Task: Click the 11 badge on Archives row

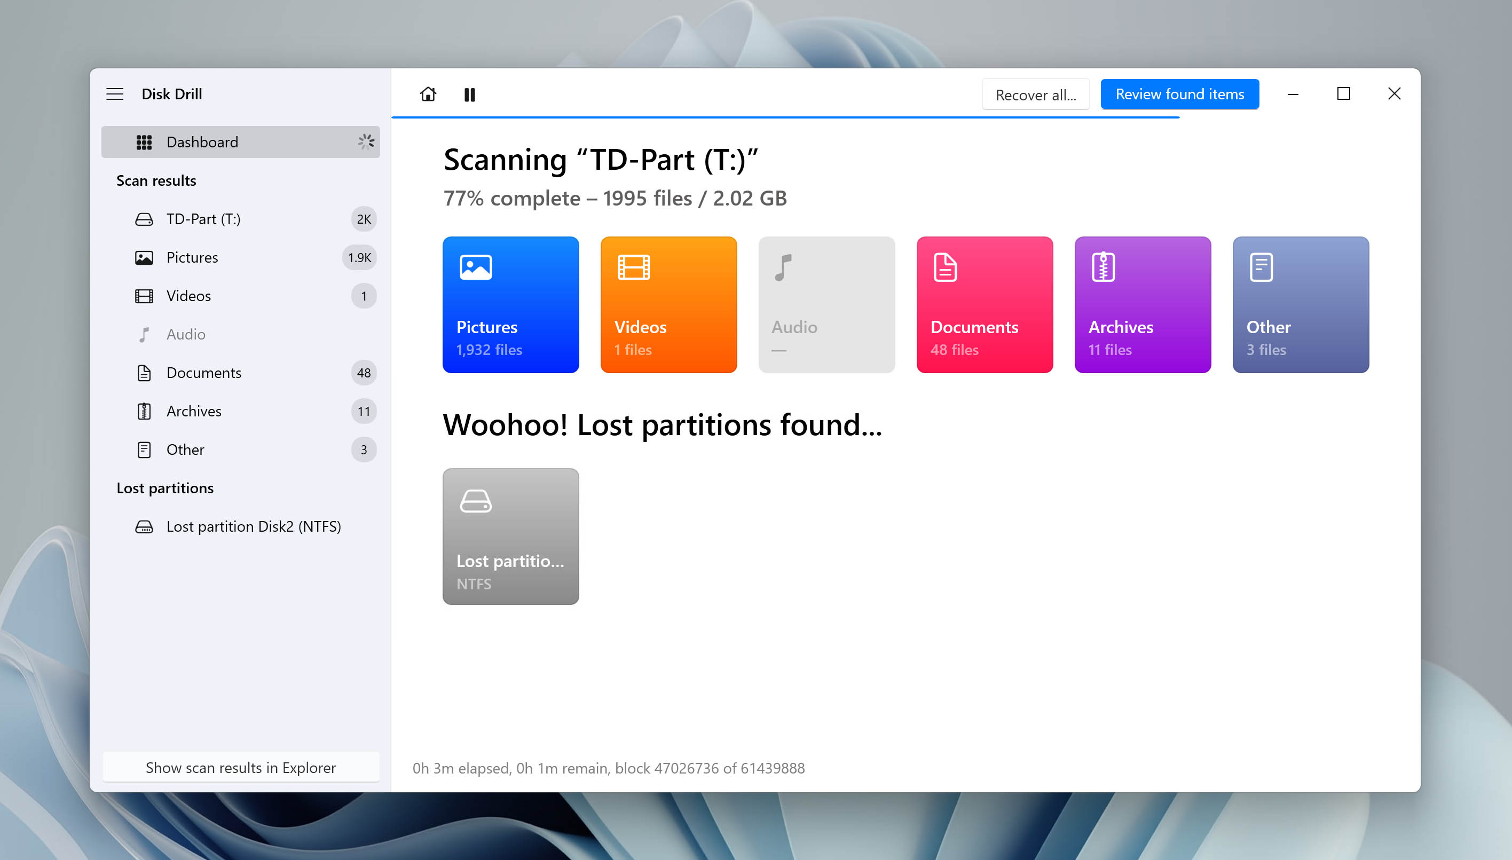Action: tap(364, 411)
